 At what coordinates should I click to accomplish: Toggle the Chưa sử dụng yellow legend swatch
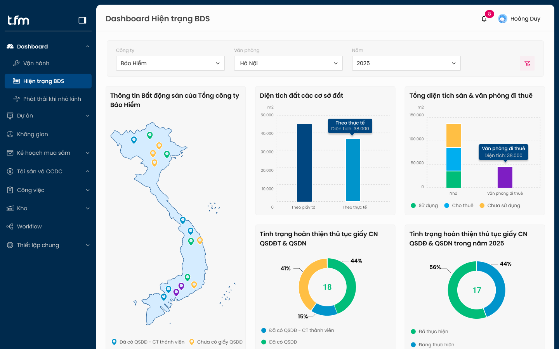pyautogui.click(x=482, y=206)
